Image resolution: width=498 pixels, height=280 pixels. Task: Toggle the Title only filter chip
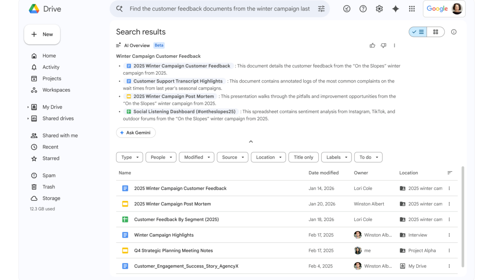tap(303, 157)
